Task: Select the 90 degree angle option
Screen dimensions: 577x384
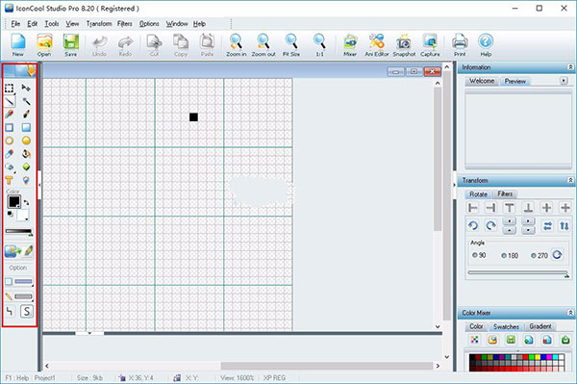Action: 479,255
